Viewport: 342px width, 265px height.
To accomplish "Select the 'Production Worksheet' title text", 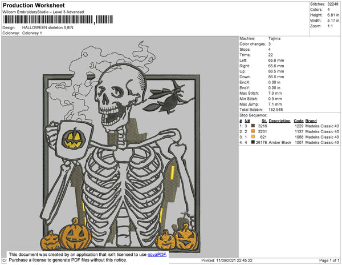I will (34, 5).
